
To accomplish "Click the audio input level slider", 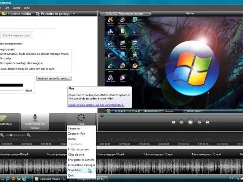I will [11, 90].
